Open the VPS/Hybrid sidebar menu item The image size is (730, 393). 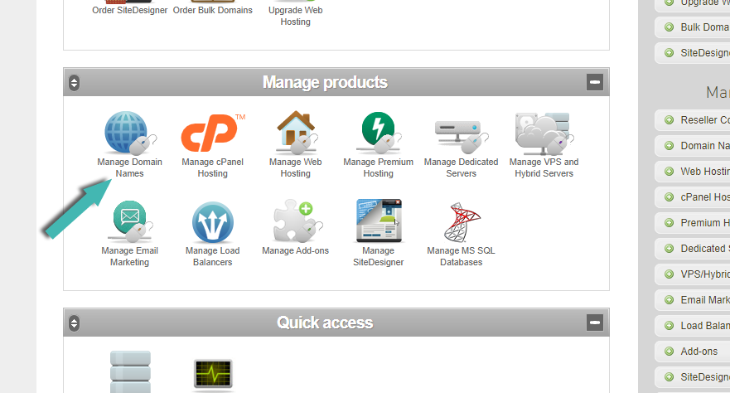click(x=692, y=274)
